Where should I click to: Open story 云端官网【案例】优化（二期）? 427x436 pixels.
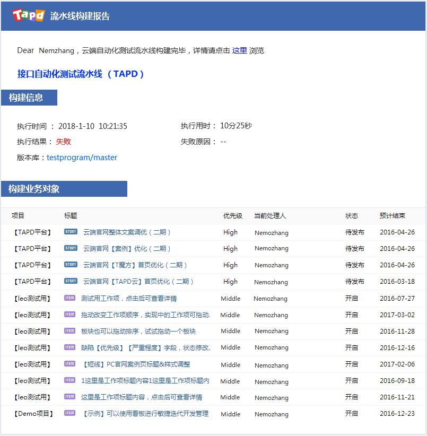pyautogui.click(x=127, y=249)
